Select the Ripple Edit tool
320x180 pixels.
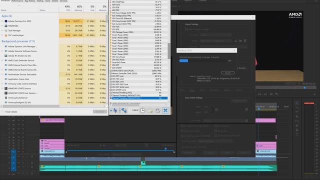tap(297, 112)
